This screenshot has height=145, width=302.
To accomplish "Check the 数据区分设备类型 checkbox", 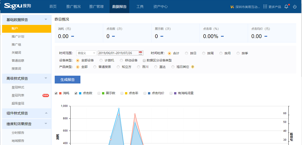I will coord(144,60).
